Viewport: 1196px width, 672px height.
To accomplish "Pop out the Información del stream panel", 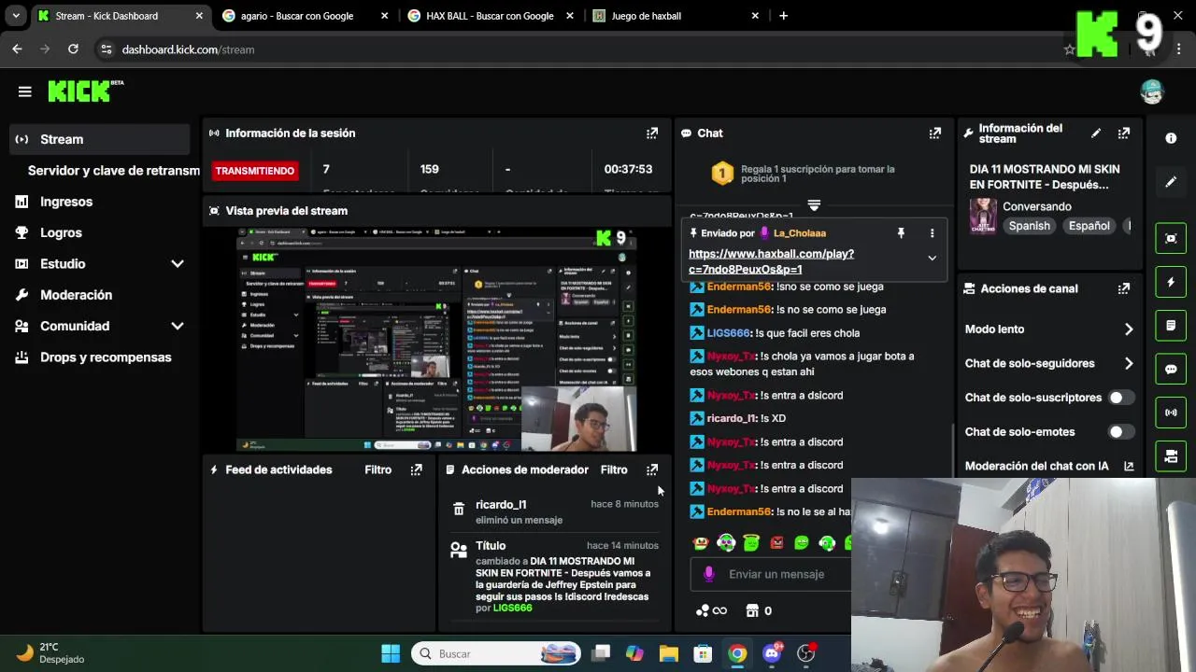I will click(x=1124, y=133).
